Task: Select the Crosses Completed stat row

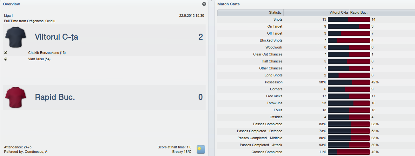Action: pos(316,152)
